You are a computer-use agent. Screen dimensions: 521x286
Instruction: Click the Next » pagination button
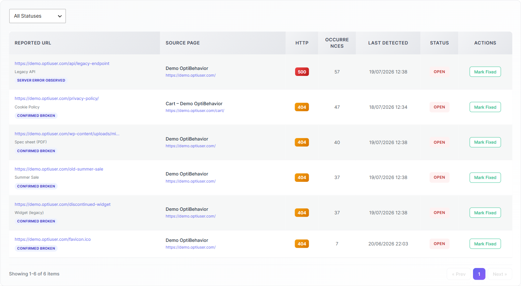pyautogui.click(x=500, y=274)
